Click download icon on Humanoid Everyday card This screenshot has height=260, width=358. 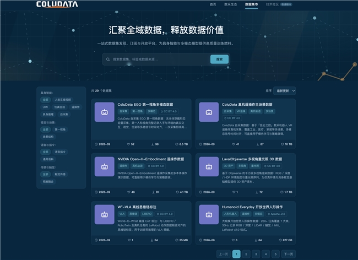[x=256, y=240]
